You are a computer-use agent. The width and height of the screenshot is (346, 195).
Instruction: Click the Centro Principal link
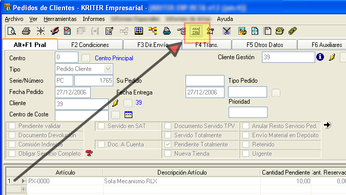point(114,58)
